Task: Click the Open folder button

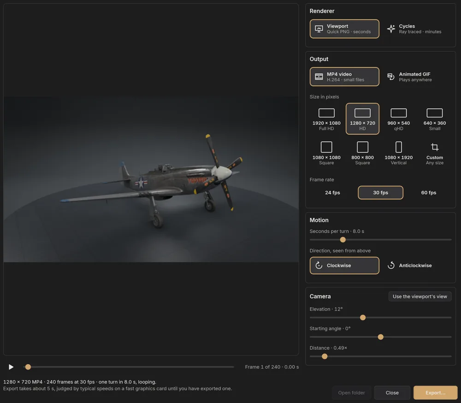Action: point(351,393)
